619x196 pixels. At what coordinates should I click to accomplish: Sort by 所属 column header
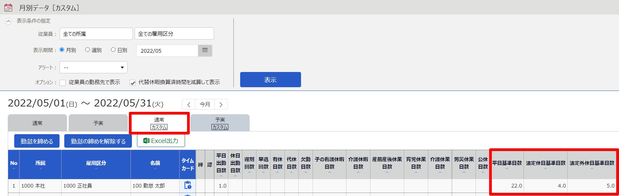(41, 164)
